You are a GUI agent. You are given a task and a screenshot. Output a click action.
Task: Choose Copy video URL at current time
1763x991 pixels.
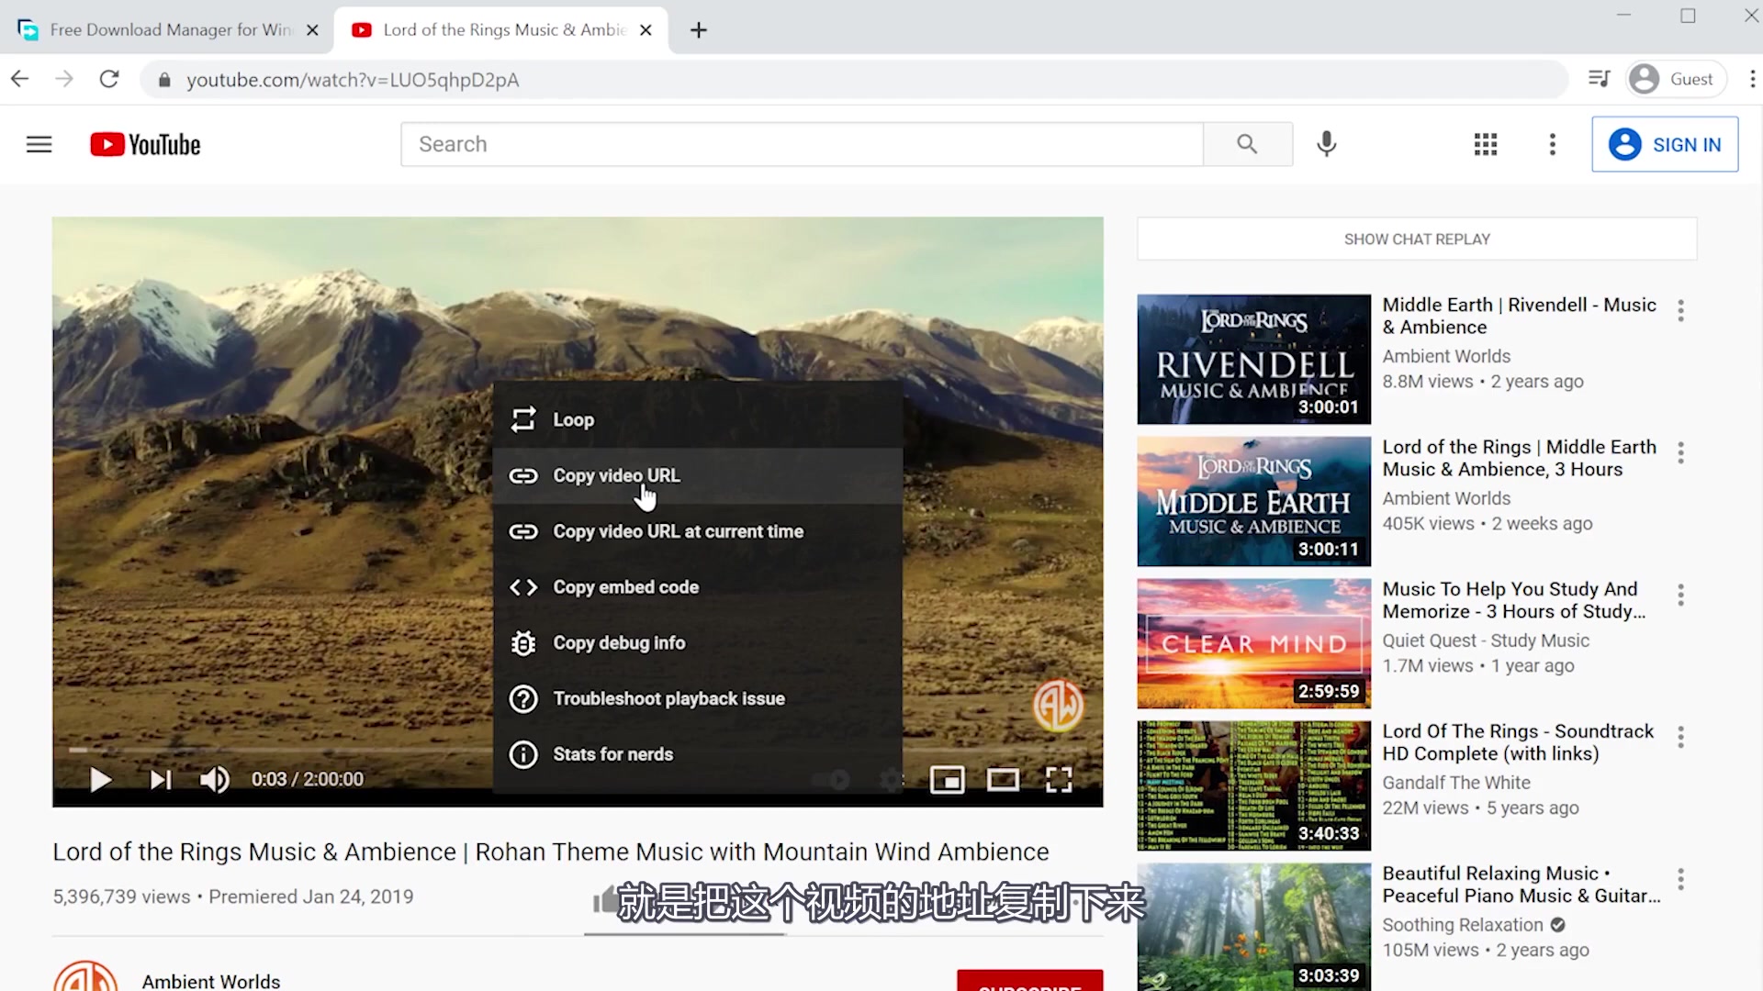tap(698, 531)
